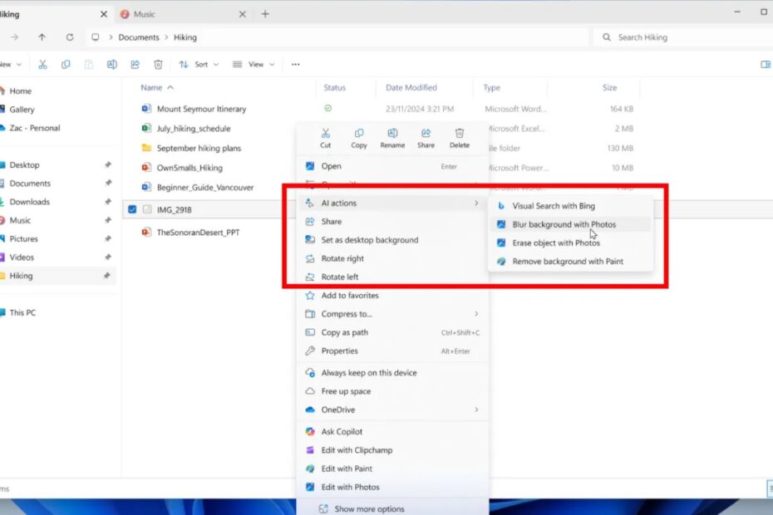This screenshot has height=515, width=773.
Task: Click the toolbar delete trash icon
Action: point(158,64)
